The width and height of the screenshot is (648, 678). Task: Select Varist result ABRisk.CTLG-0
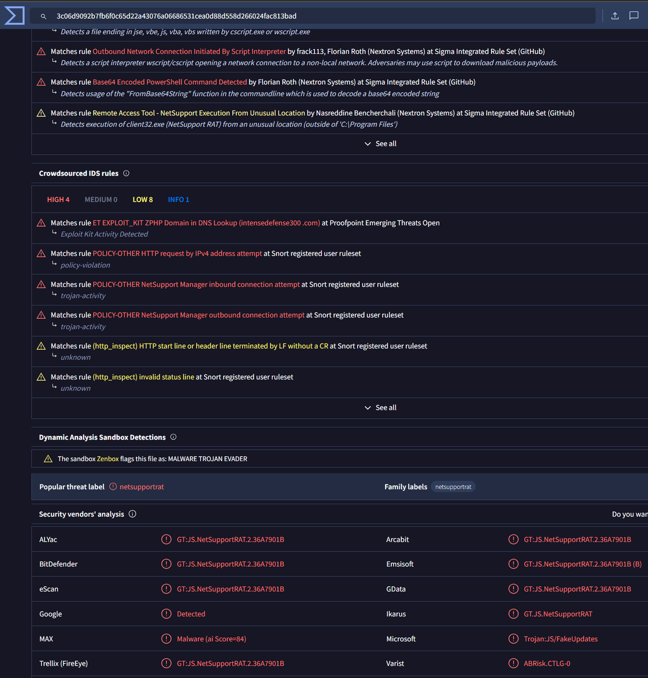[x=547, y=663]
